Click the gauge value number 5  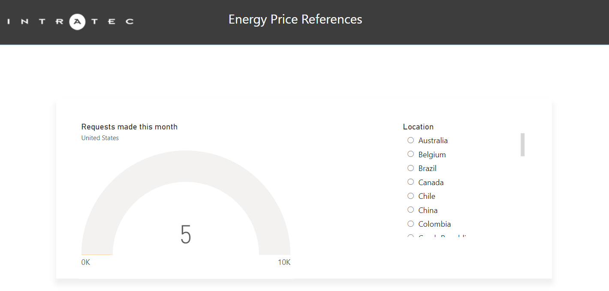[186, 235]
